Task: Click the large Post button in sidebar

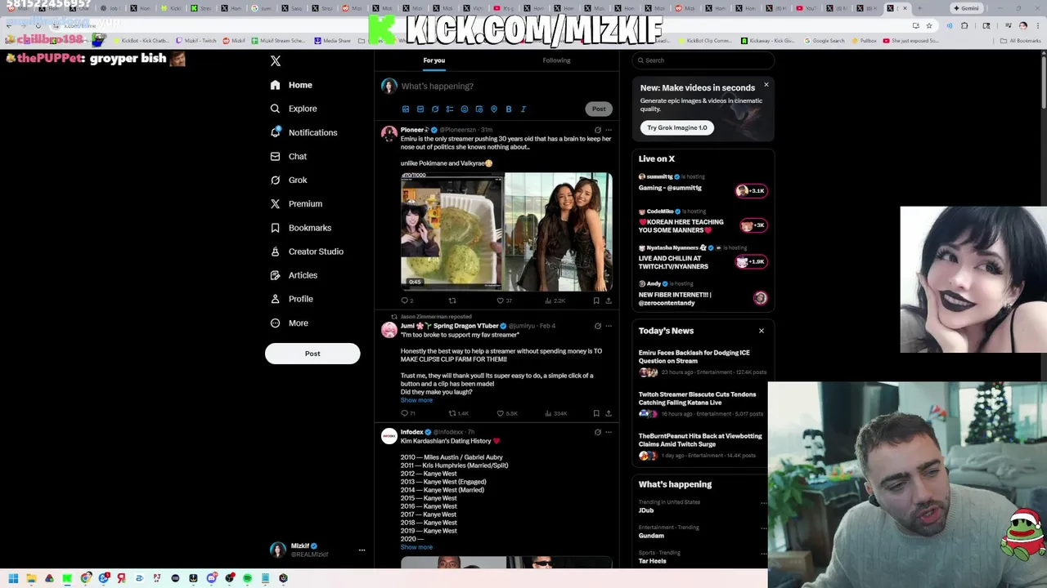Action: [x=312, y=354]
